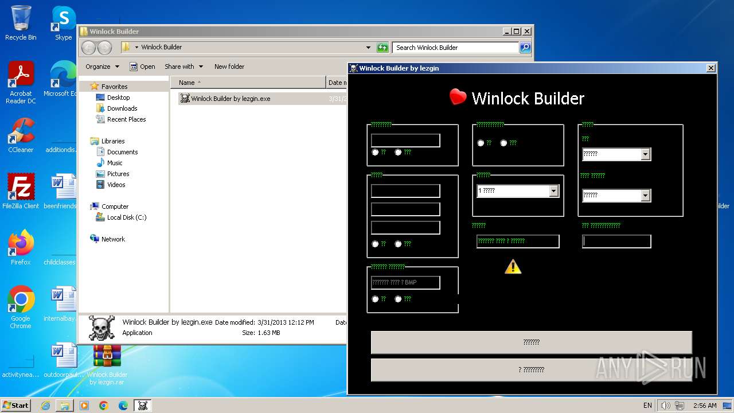Click the lower large gray button in Winlock Builder

click(x=532, y=370)
